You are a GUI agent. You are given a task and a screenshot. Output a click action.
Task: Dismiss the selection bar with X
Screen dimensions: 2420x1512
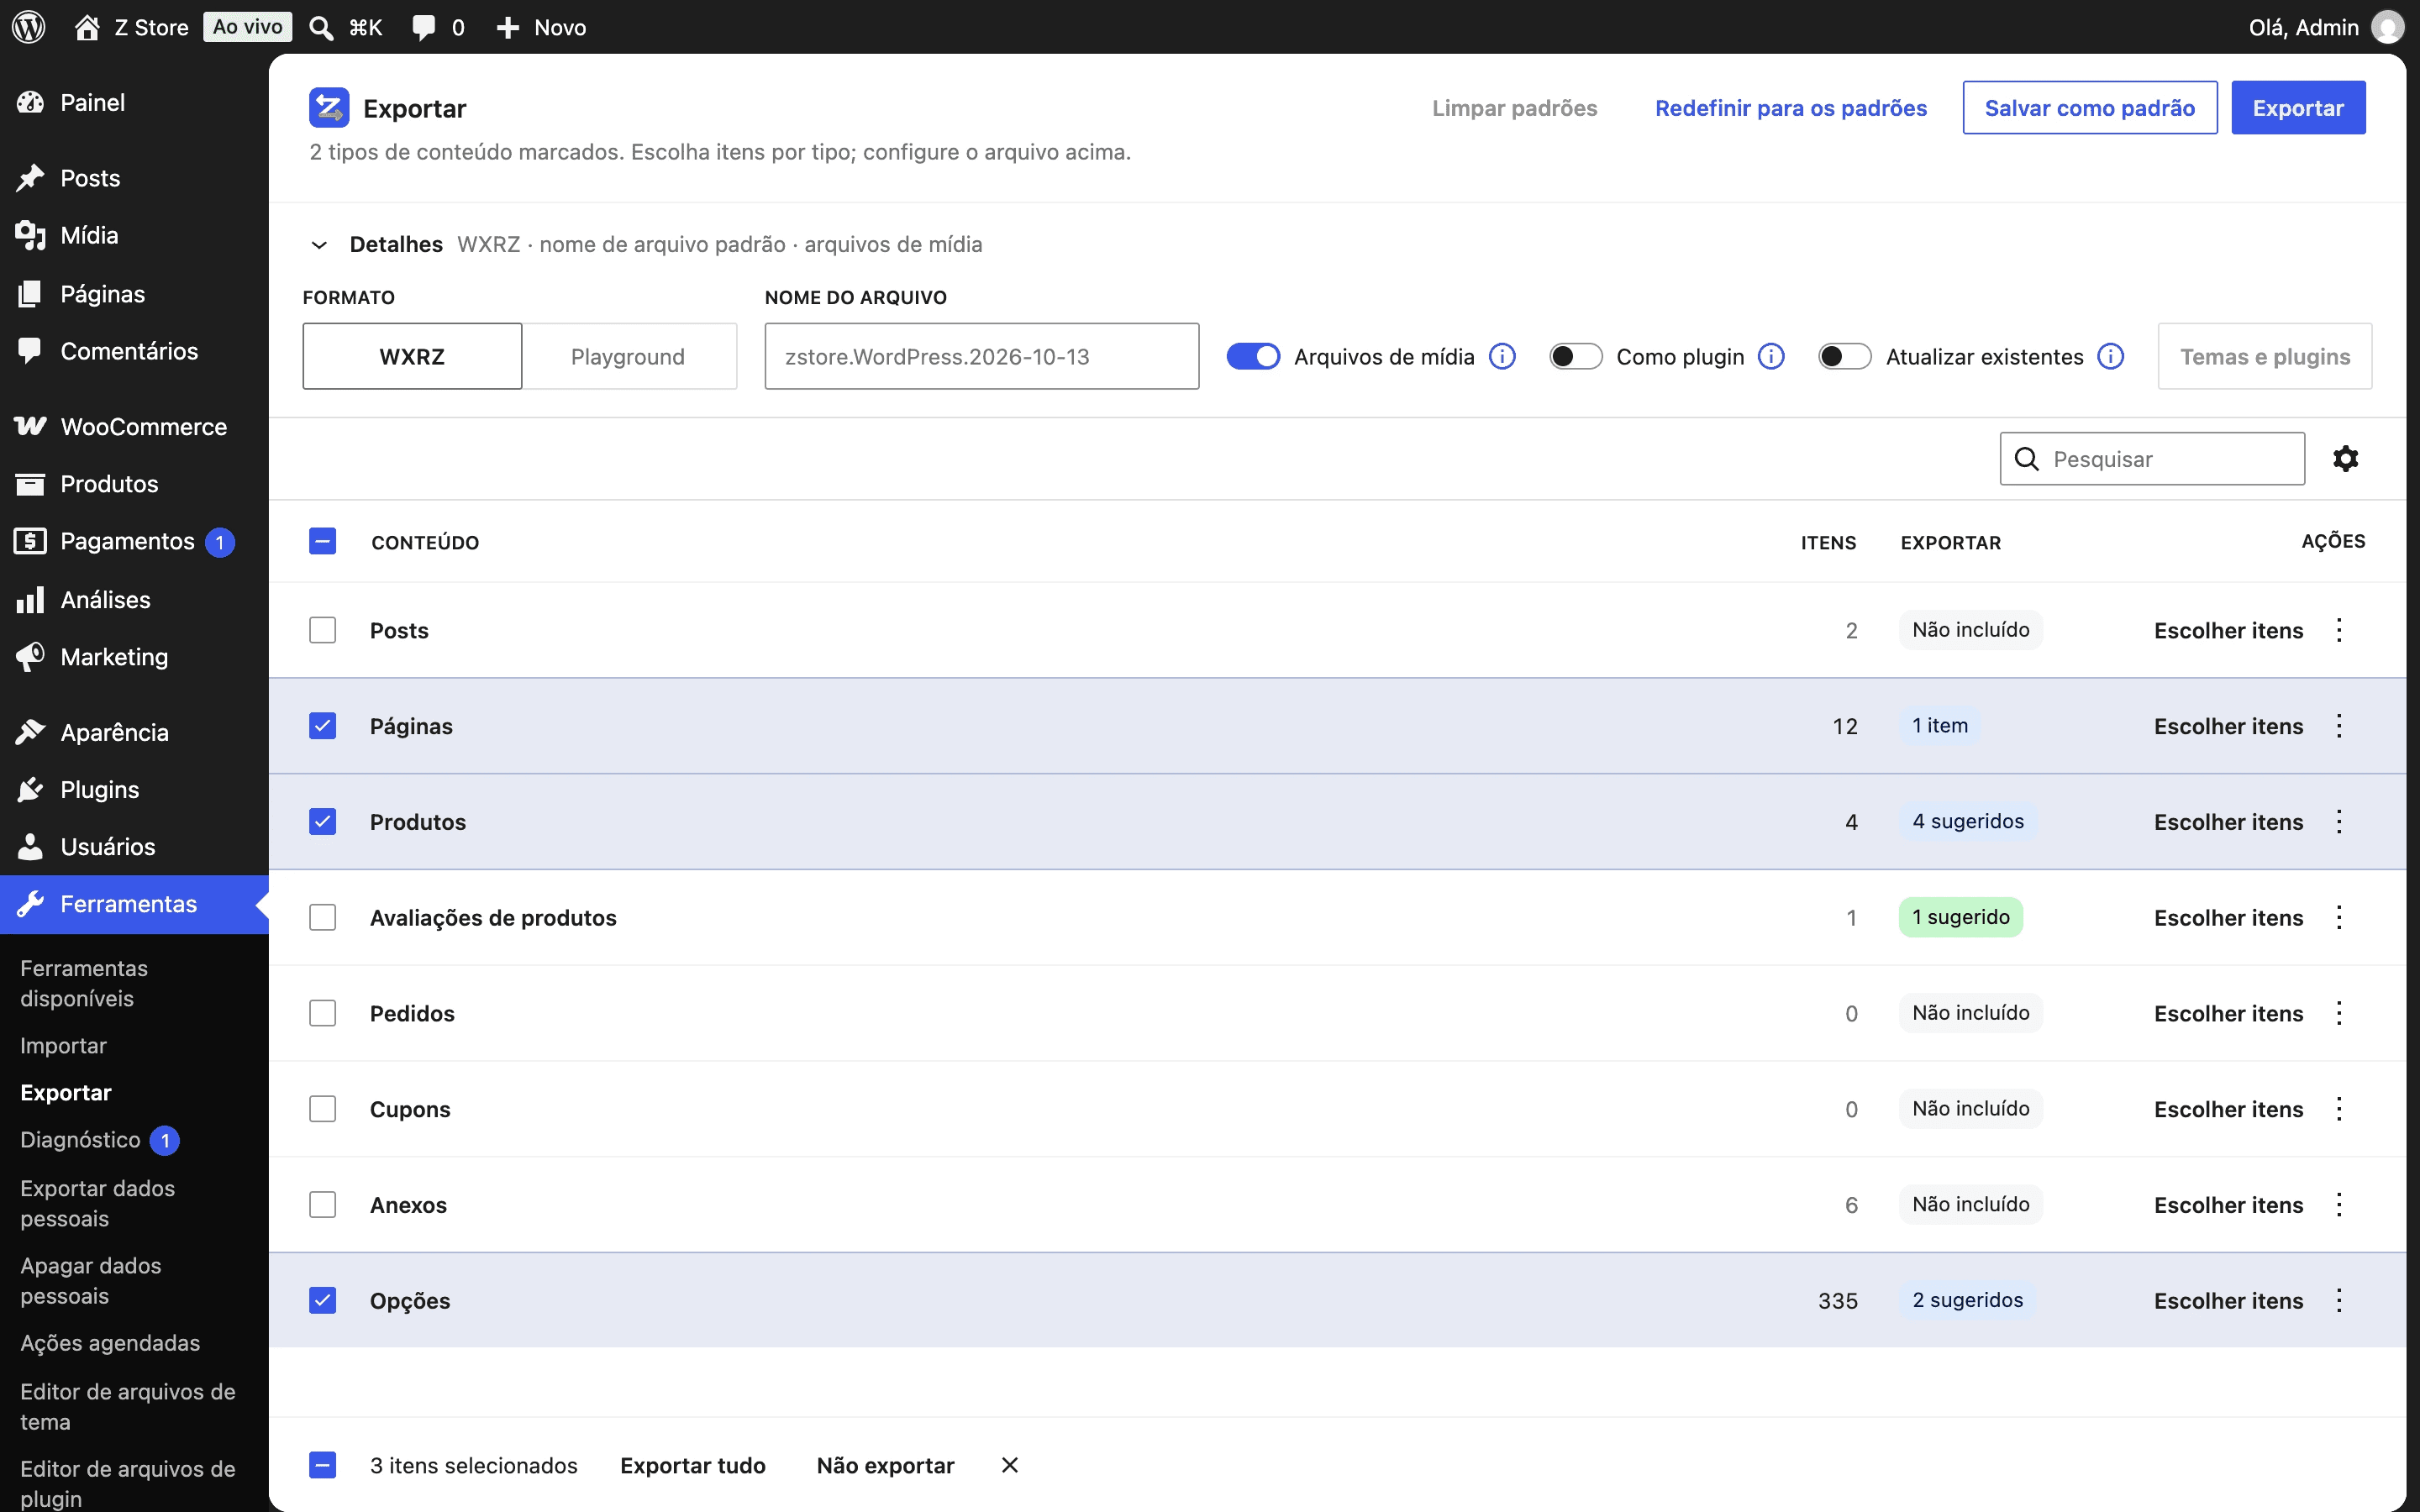[1009, 1465]
